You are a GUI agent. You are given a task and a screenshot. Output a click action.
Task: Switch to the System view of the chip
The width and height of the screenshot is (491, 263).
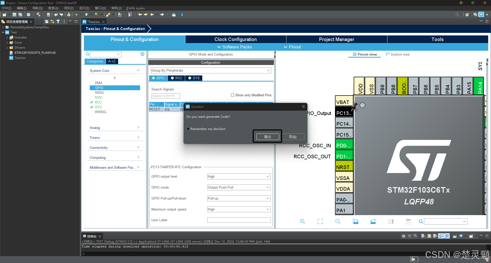398,54
